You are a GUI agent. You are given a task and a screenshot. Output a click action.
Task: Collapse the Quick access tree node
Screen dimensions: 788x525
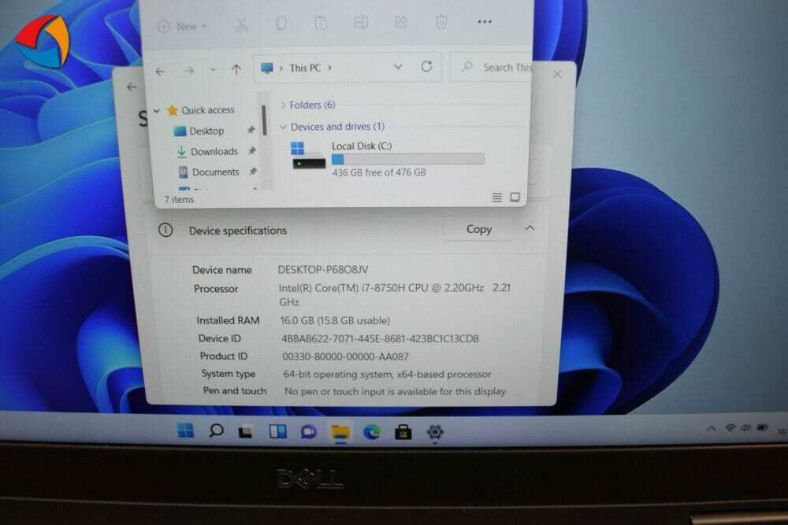(x=157, y=110)
